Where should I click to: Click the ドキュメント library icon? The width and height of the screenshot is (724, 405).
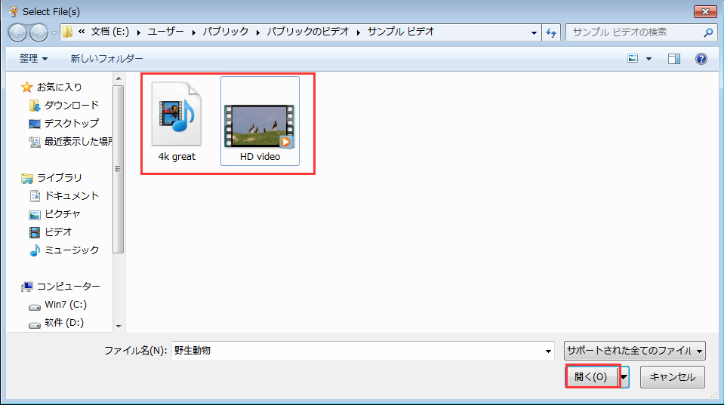pyautogui.click(x=35, y=196)
